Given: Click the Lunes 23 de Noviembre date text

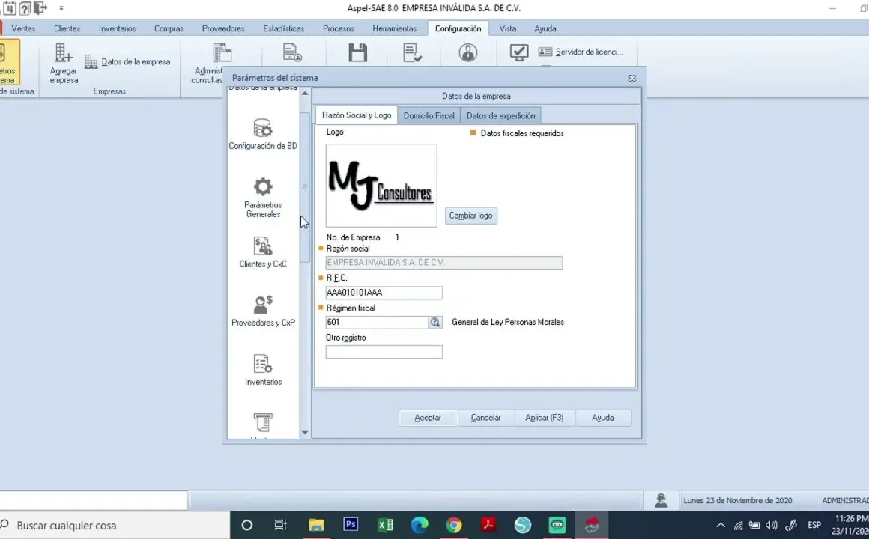Looking at the screenshot, I should tap(737, 500).
